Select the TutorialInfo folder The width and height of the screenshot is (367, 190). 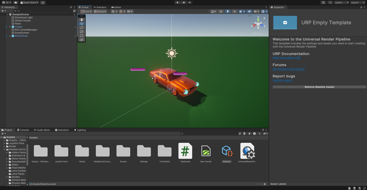click(165, 153)
